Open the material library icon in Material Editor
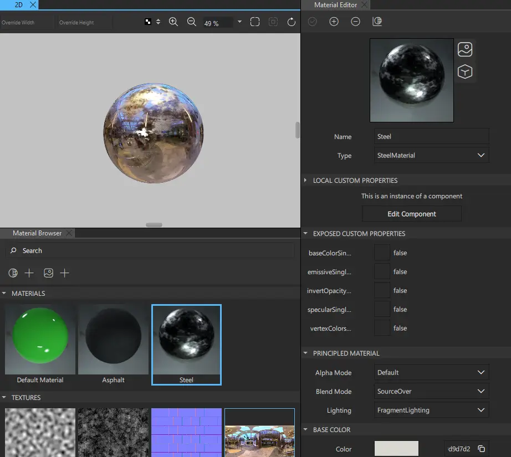This screenshot has height=457, width=511. coord(377,22)
